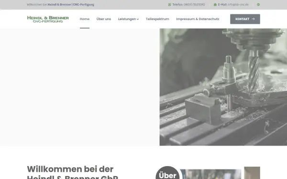Open the Teilespektrum menu item
Viewport: 287px width, 179px height.
click(157, 19)
